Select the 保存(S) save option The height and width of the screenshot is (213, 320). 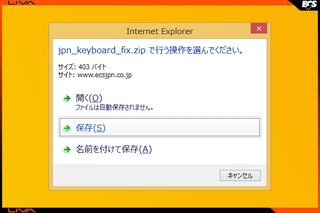pyautogui.click(x=159, y=127)
